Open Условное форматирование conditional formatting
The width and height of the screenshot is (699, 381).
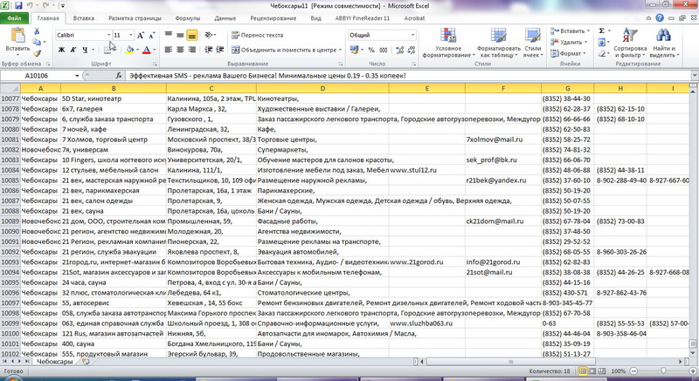[448, 43]
